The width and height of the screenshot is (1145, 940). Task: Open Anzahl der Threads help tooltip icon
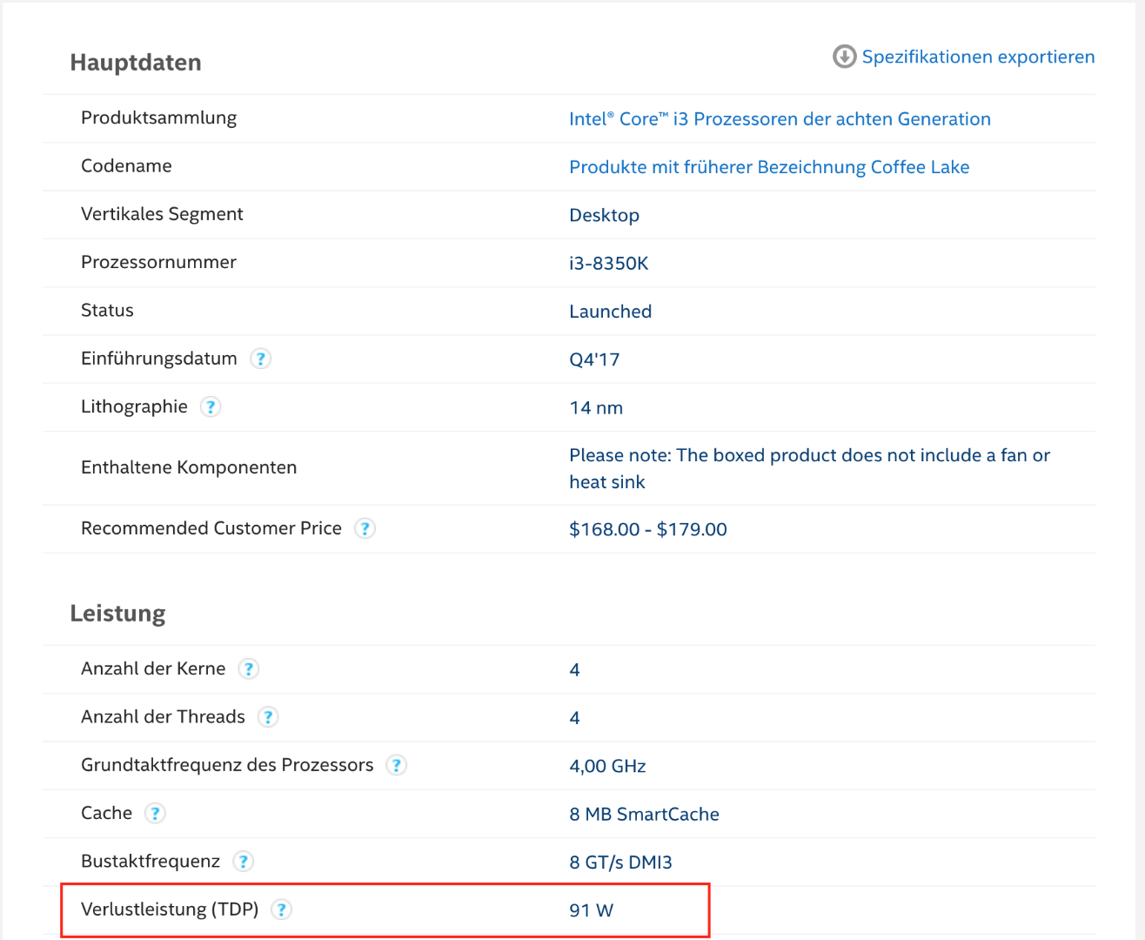(x=268, y=717)
